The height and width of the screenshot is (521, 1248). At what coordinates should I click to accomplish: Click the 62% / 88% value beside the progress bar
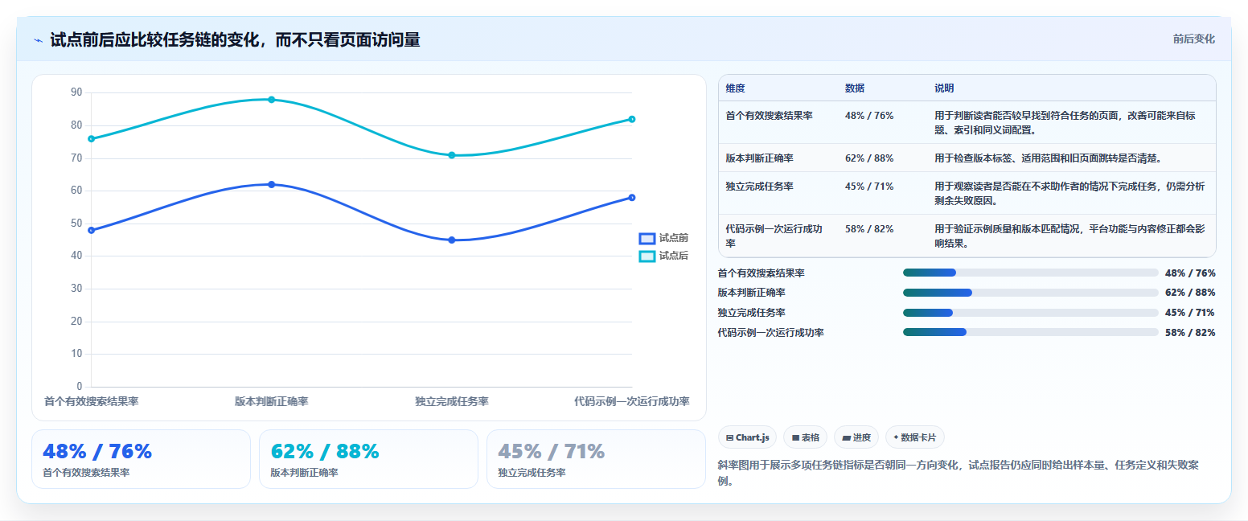(x=1190, y=293)
